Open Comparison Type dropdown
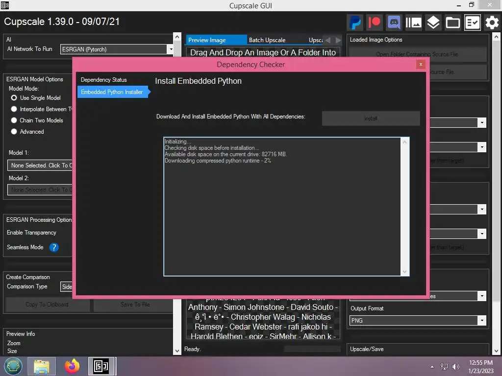 (x=66, y=287)
